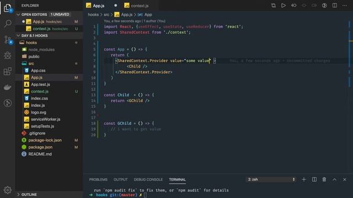Click into the terminal prompt line
The width and height of the screenshot is (353, 198).
(145, 195)
